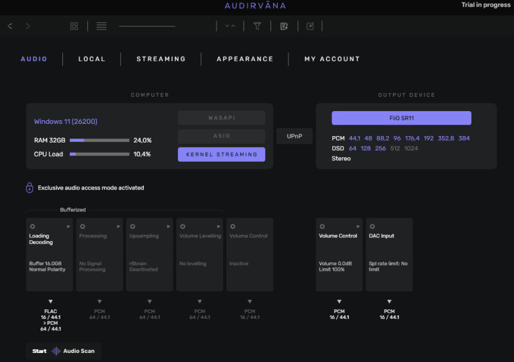Click arrow next to Processing
Screen dimensions: 514x362
[118, 227]
